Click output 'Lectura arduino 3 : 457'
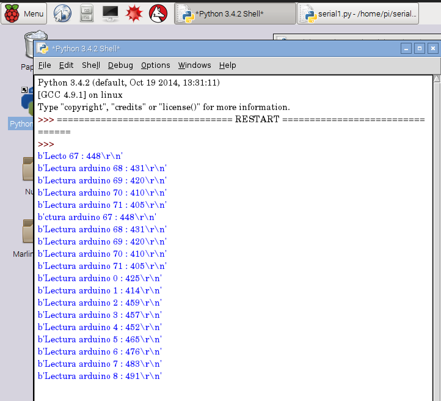 click(100, 315)
